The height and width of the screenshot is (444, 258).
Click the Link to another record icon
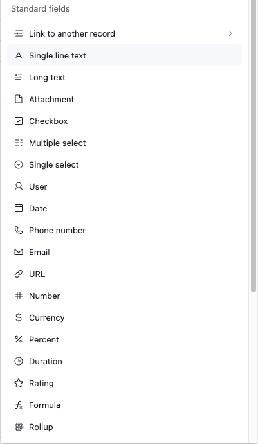click(x=19, y=33)
